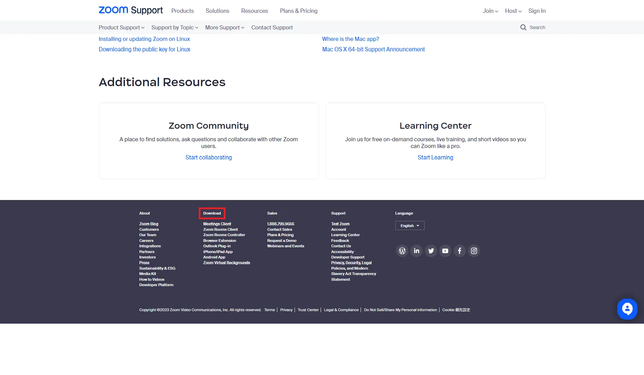Open Developer Platform link

click(x=156, y=285)
